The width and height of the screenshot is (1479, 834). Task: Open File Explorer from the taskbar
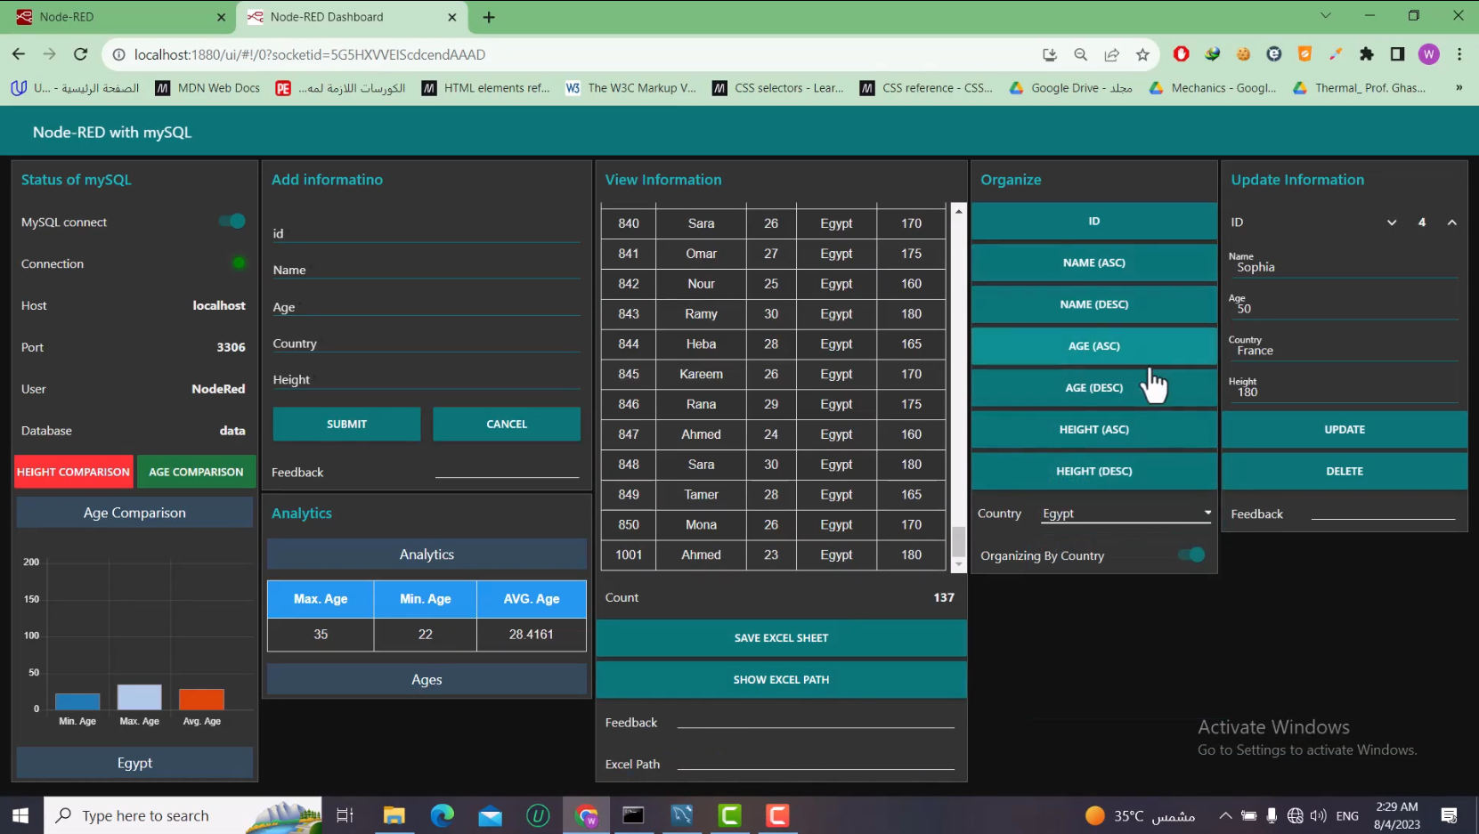(x=394, y=814)
